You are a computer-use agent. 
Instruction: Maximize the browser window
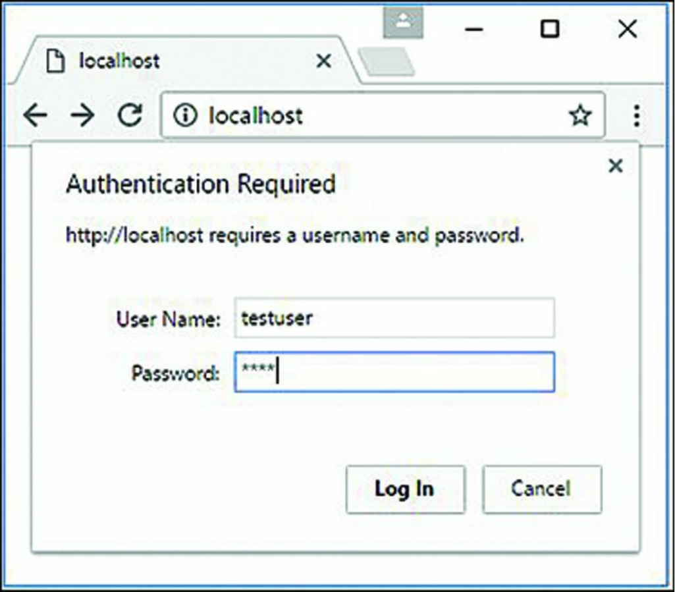[x=549, y=29]
